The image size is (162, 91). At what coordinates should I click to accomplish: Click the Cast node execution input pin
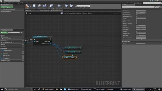tap(34, 39)
